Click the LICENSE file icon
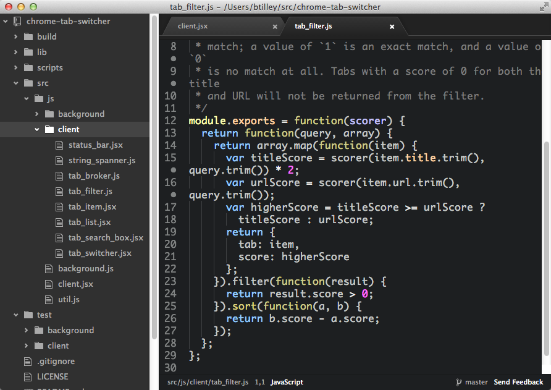Image resolution: width=551 pixels, height=390 pixels. tap(28, 376)
